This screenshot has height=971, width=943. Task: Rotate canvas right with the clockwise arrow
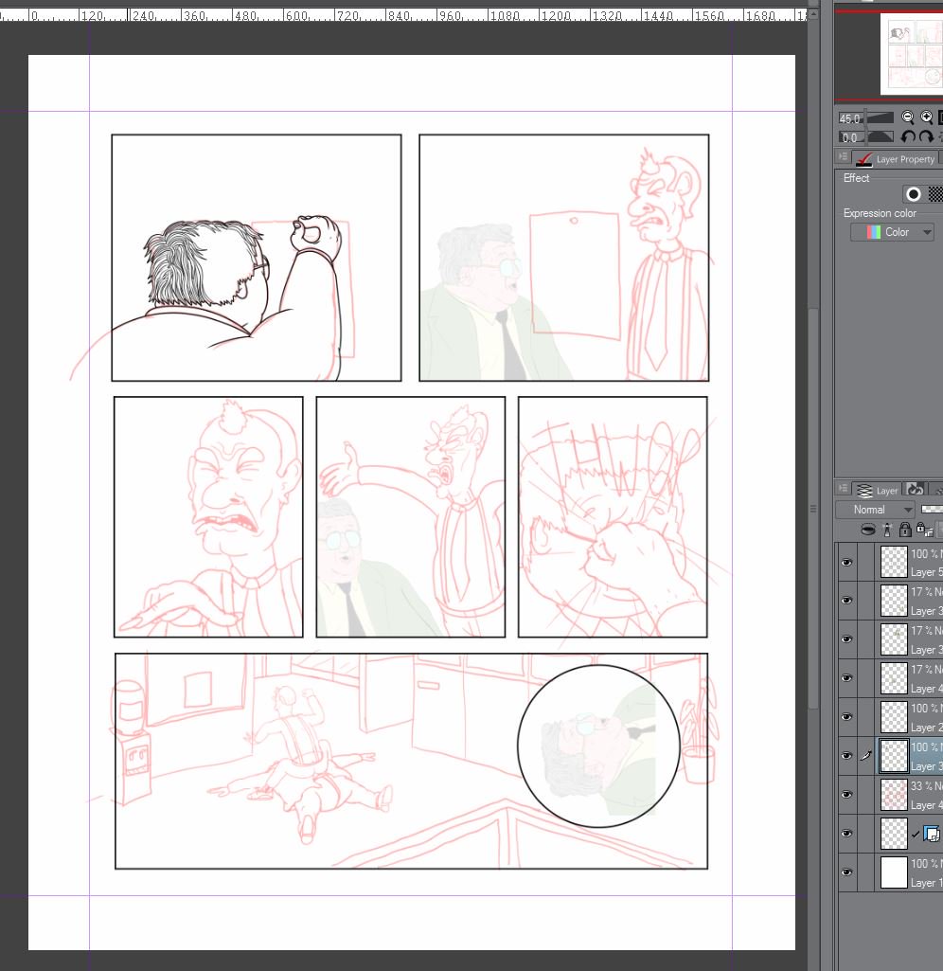coord(926,136)
